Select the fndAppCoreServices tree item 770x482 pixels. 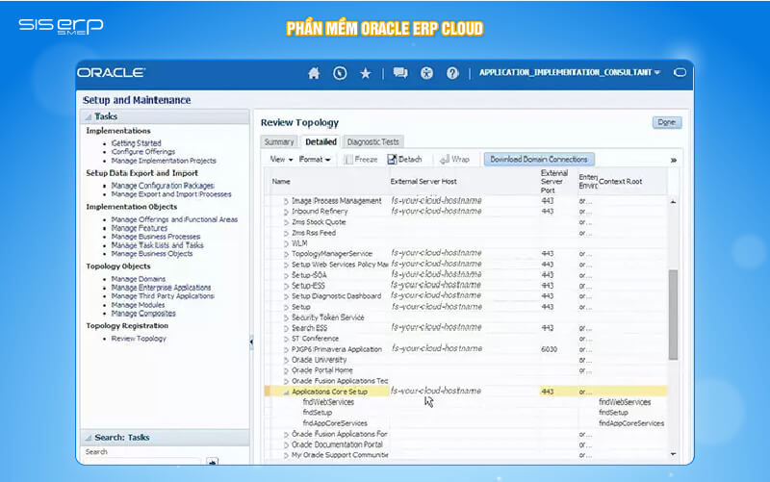click(x=334, y=423)
